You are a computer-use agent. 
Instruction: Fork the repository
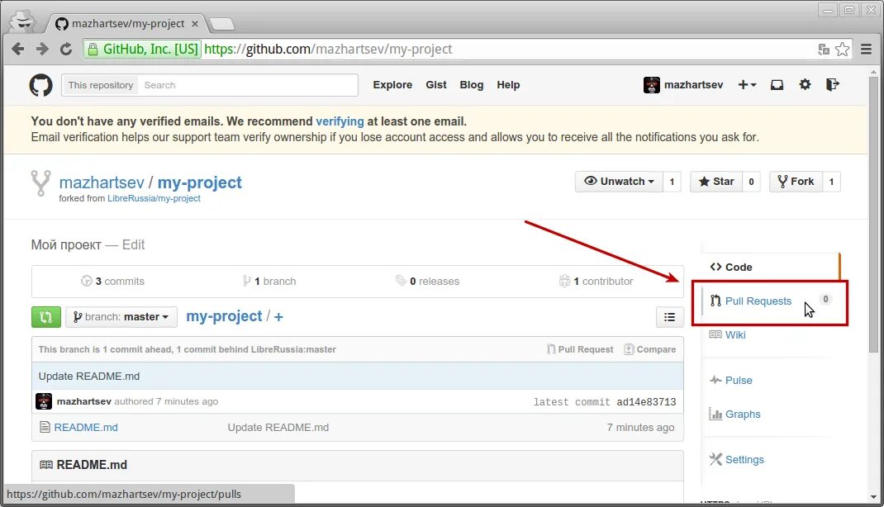[796, 182]
